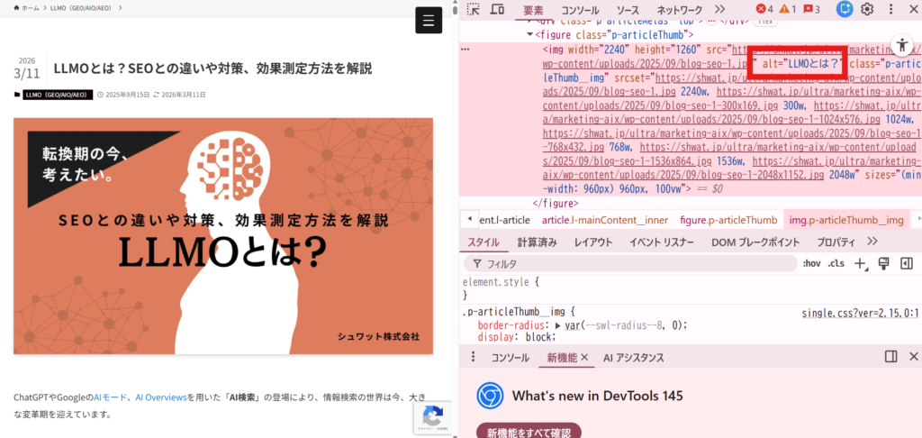Viewport: 922px width, 438px height.
Task: Click the article thumbnail image
Action: pos(223,236)
